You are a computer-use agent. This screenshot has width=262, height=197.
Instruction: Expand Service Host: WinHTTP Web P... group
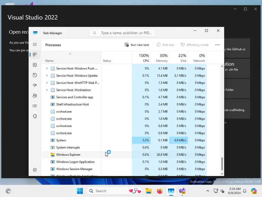[47, 83]
